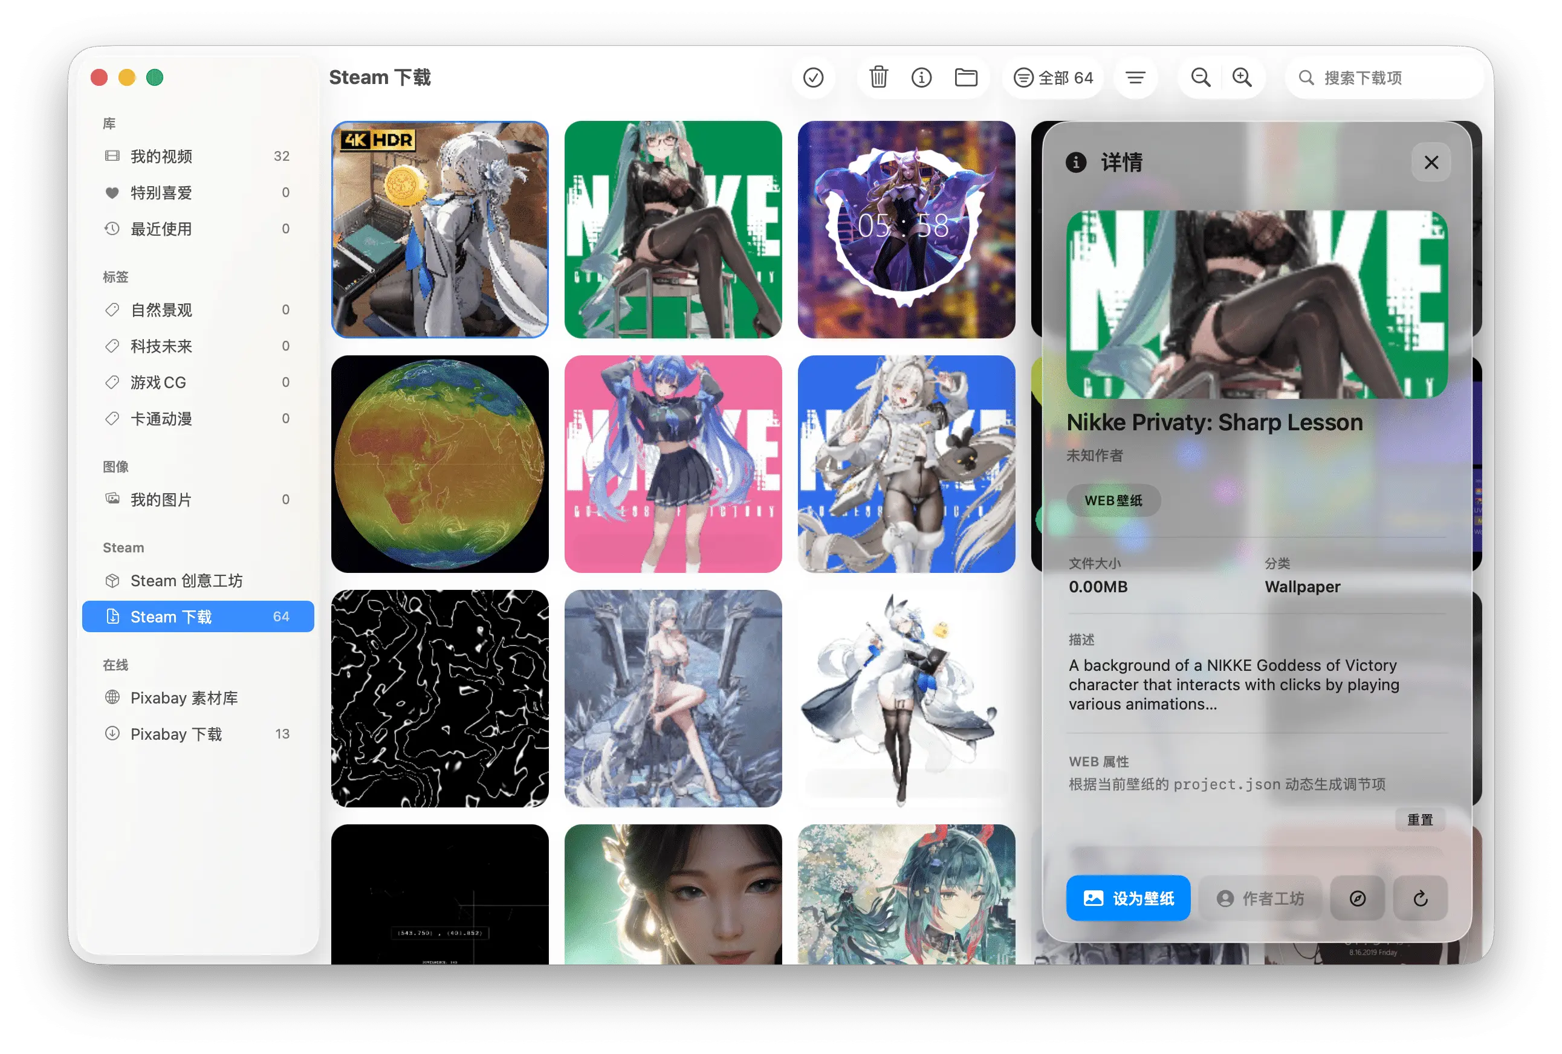Open the 作者工坊 author workshop button
Viewport: 1562px width, 1054px height.
click(x=1260, y=898)
